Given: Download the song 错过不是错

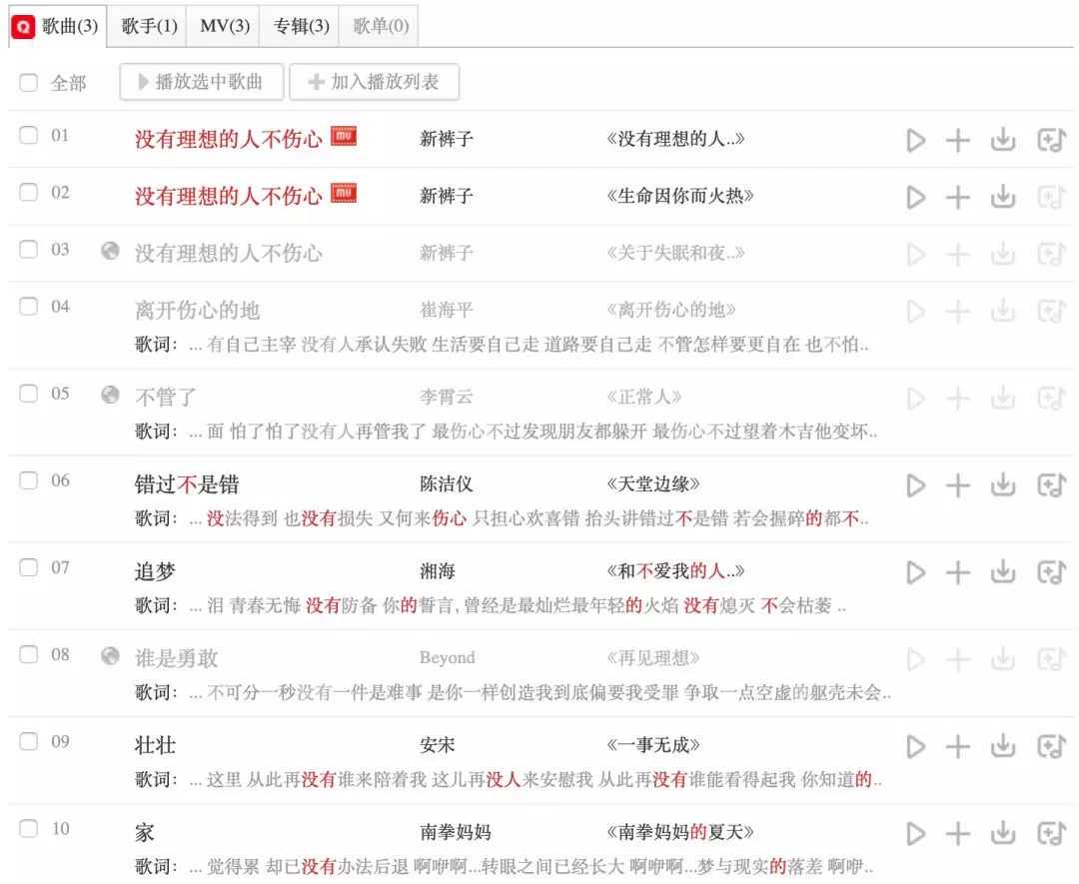Looking at the screenshot, I should pyautogui.click(x=1003, y=485).
